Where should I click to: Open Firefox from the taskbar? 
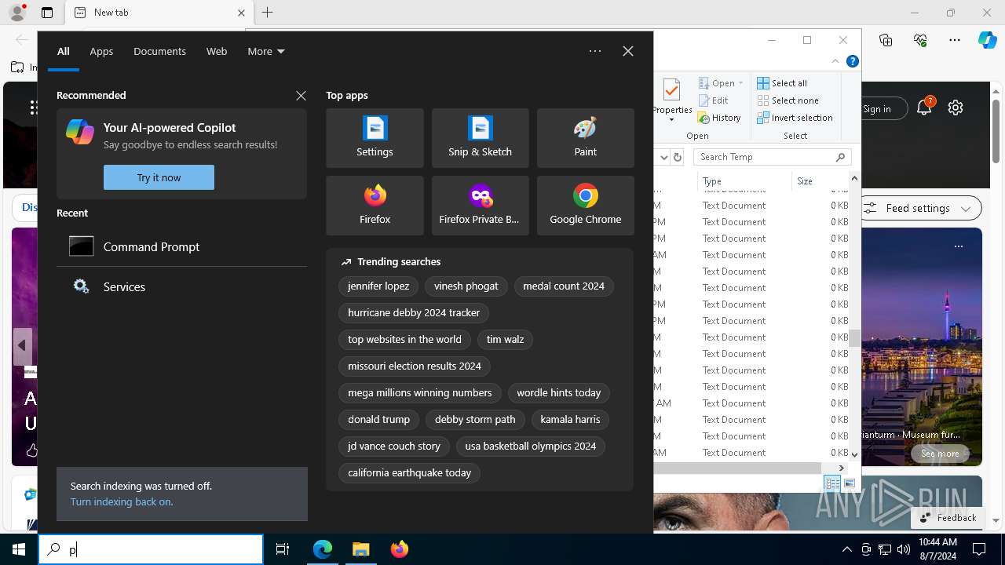point(400,549)
